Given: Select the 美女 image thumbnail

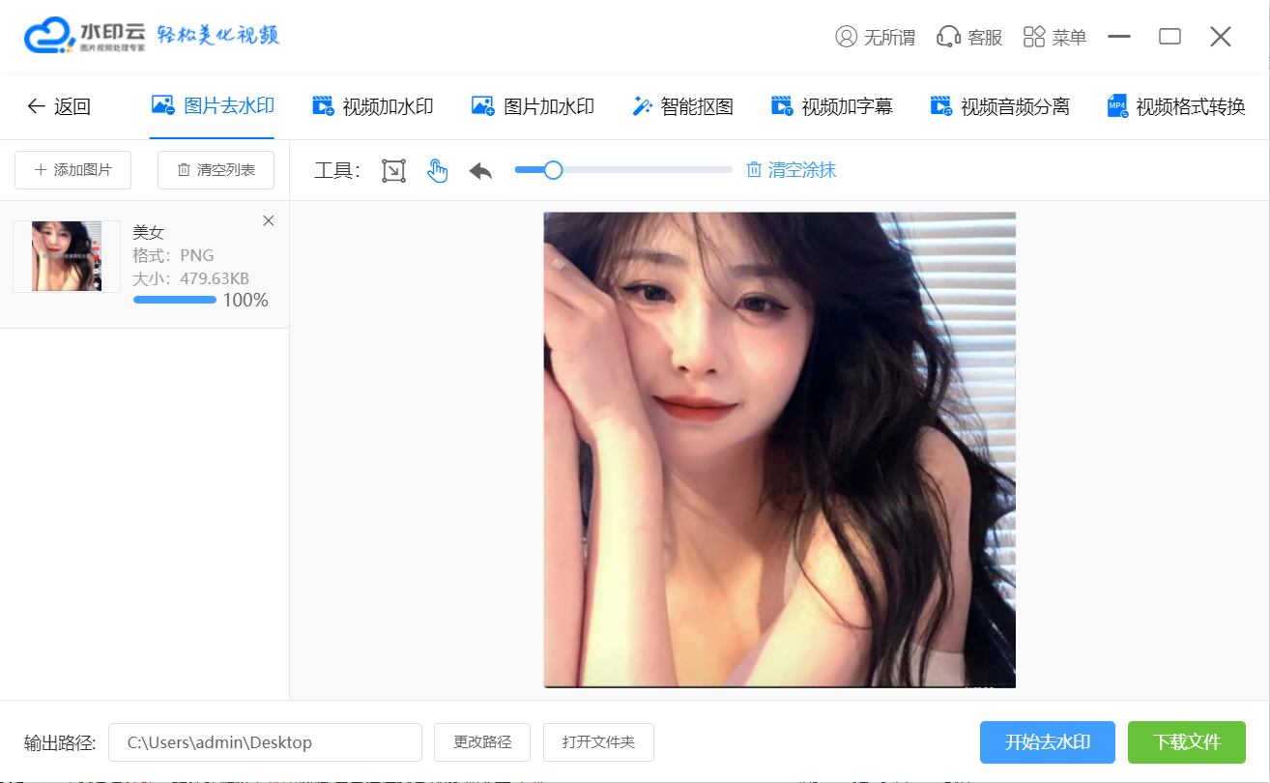Looking at the screenshot, I should (67, 256).
